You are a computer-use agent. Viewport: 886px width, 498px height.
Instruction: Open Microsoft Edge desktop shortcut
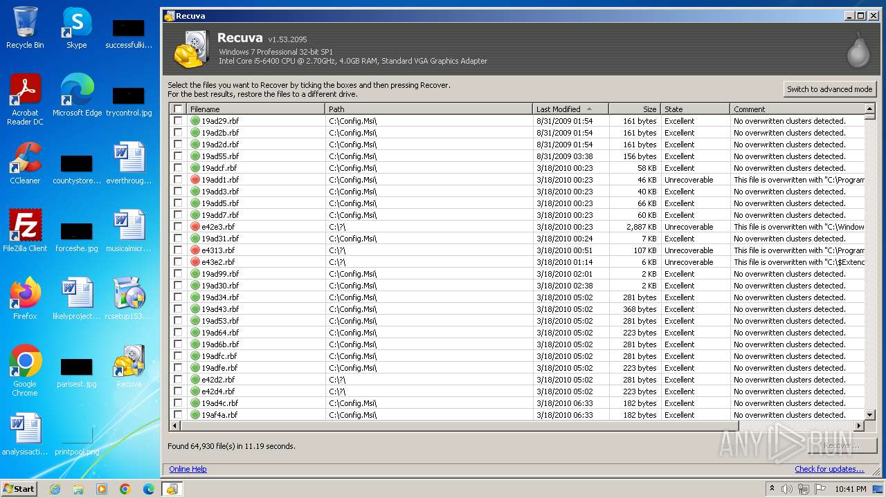click(77, 95)
